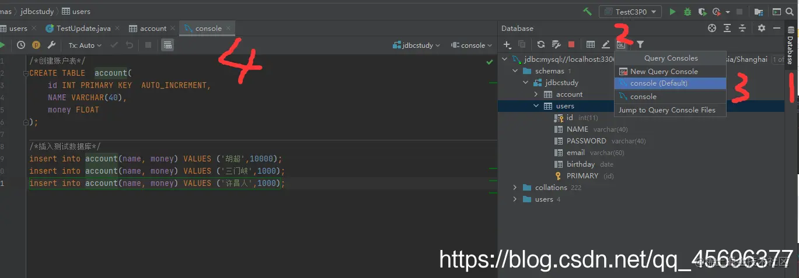The width and height of the screenshot is (799, 278).
Task: Click the Duplicate data source icon
Action: [x=522, y=44]
